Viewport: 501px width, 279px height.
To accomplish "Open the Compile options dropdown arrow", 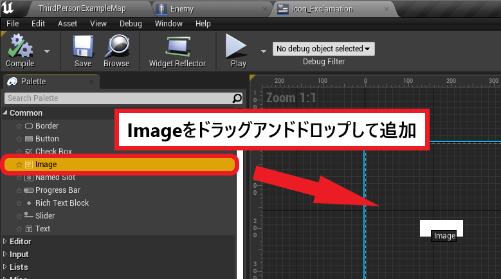I will (x=47, y=51).
